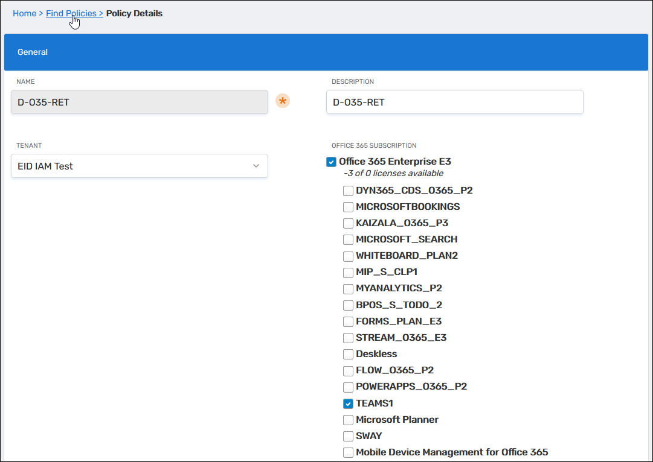The height and width of the screenshot is (462, 653).
Task: Click the Name field containing D-035-RET
Action: click(x=140, y=102)
